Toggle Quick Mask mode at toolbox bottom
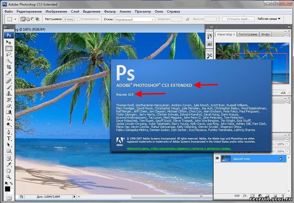This screenshot has height=203, width=294. 9,198
